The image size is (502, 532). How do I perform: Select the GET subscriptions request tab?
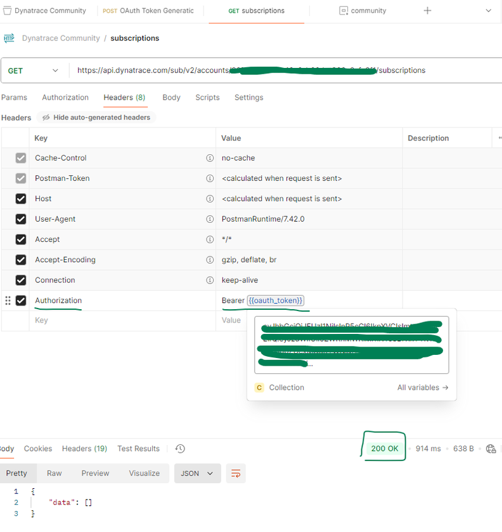[x=257, y=11]
